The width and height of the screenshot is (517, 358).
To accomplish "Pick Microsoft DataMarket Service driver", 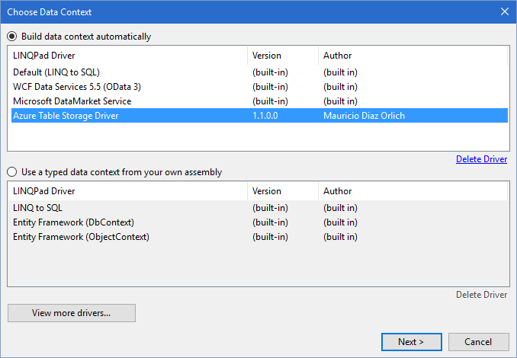I will tap(72, 101).
